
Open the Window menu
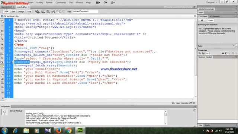[x=79, y=3]
